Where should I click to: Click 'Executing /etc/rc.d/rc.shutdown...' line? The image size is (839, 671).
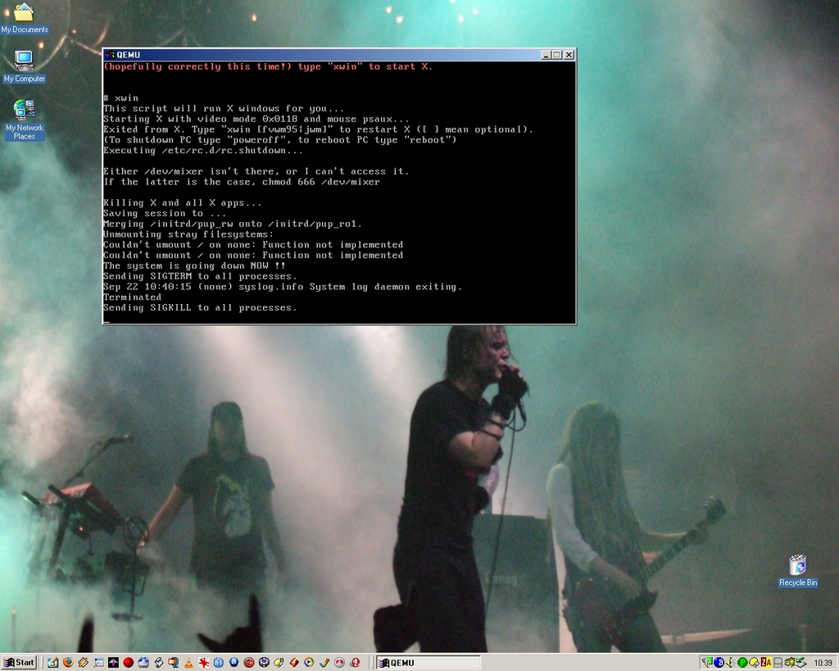203,151
